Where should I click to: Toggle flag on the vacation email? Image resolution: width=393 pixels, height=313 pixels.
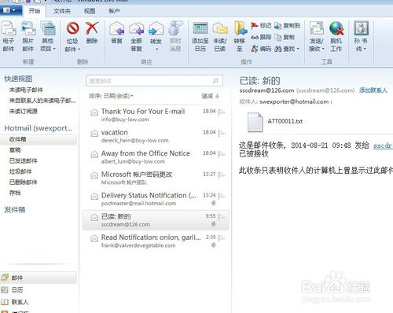(221, 133)
